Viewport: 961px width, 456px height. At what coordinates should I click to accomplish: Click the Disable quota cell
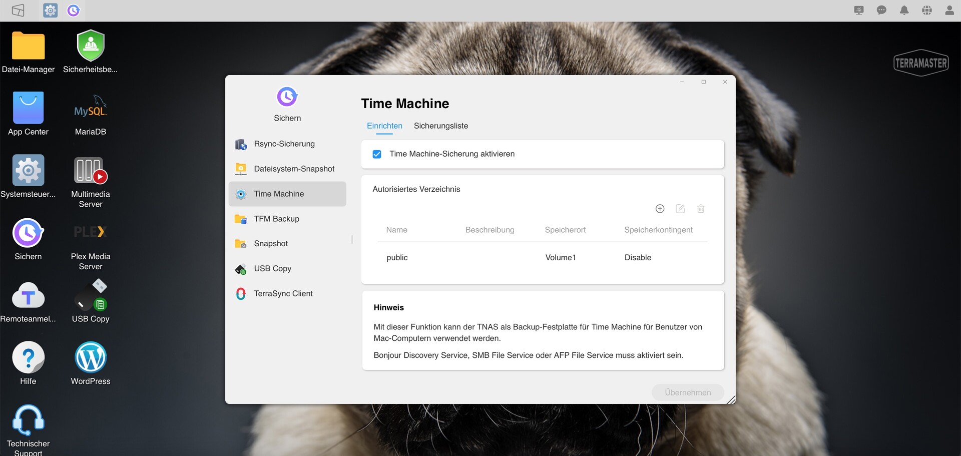click(x=638, y=258)
